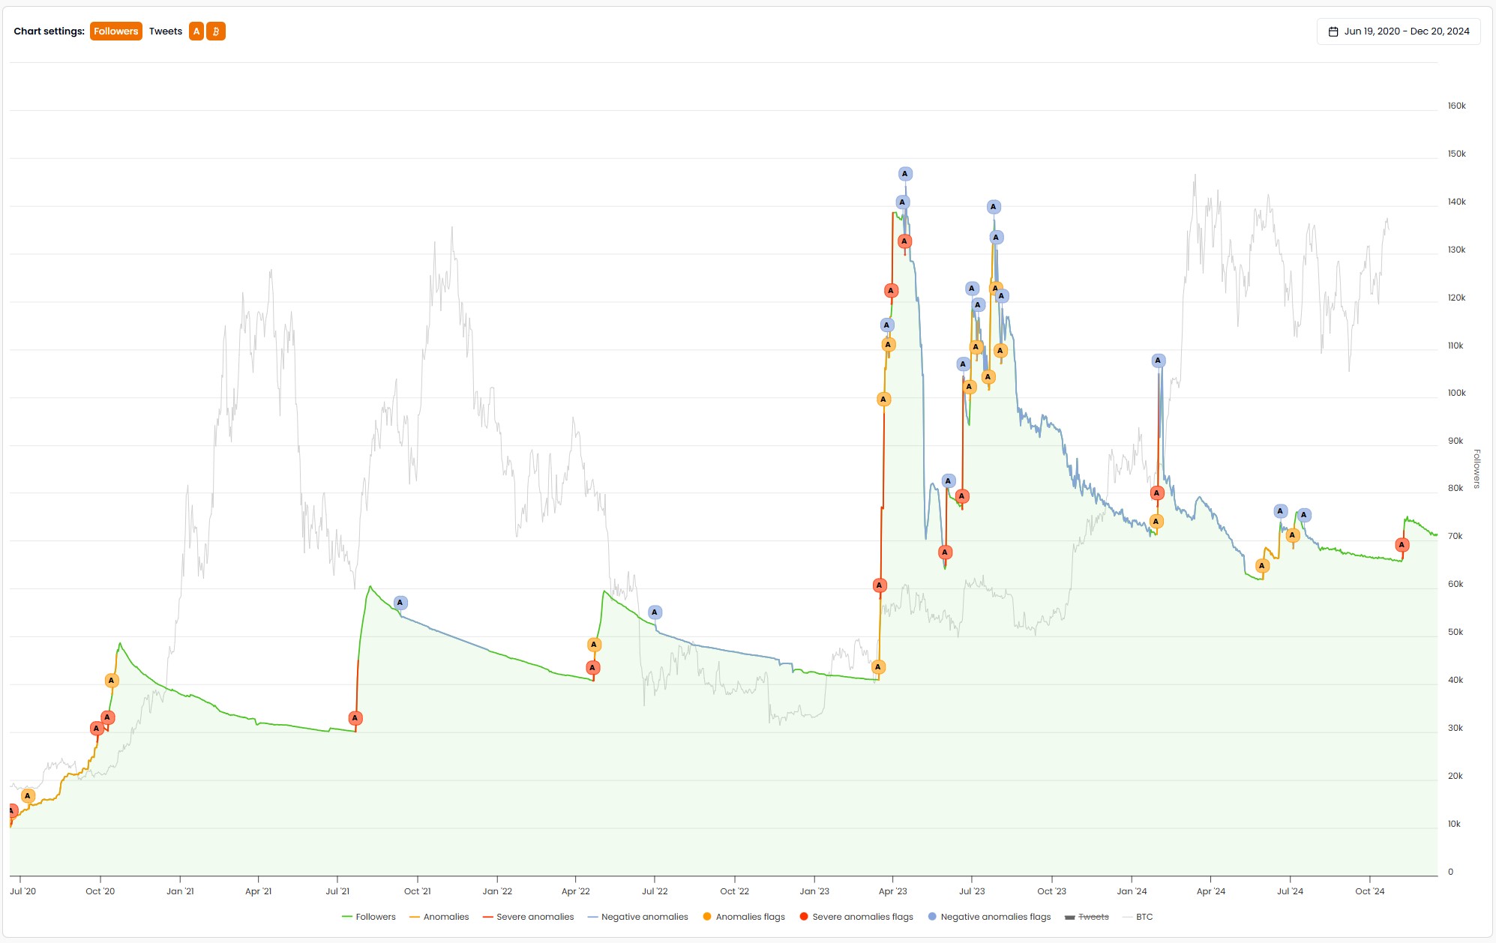Click the topmost blue negative anomaly flag above April 2023
Image resolution: width=1496 pixels, height=943 pixels.
pyautogui.click(x=905, y=174)
